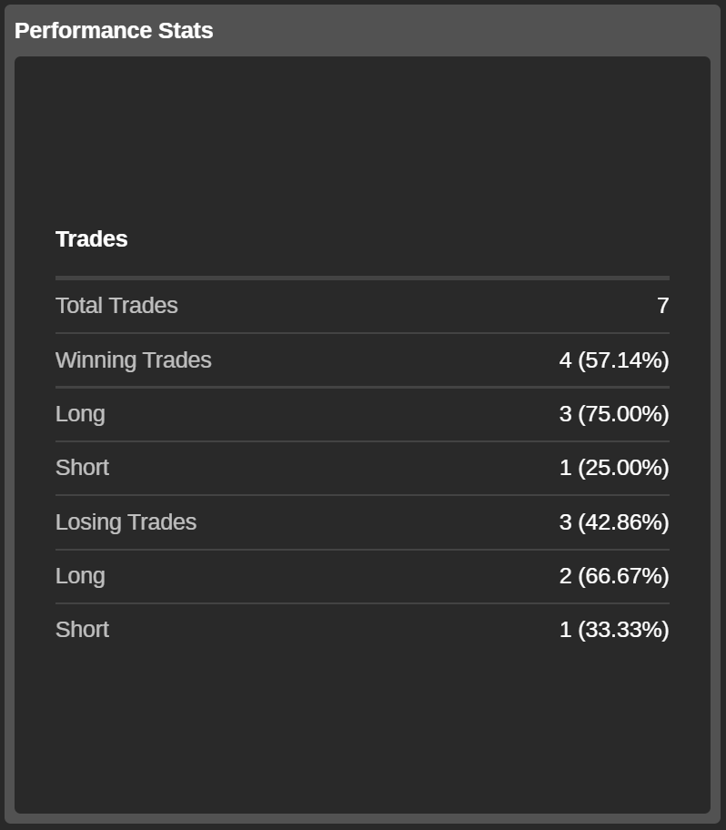Click the Short label under Losing Trades

pyautogui.click(x=82, y=630)
